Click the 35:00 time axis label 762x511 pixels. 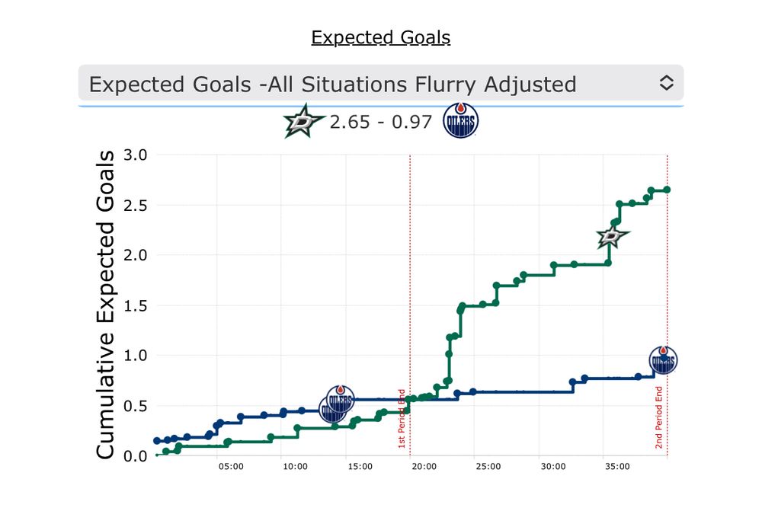click(x=616, y=467)
